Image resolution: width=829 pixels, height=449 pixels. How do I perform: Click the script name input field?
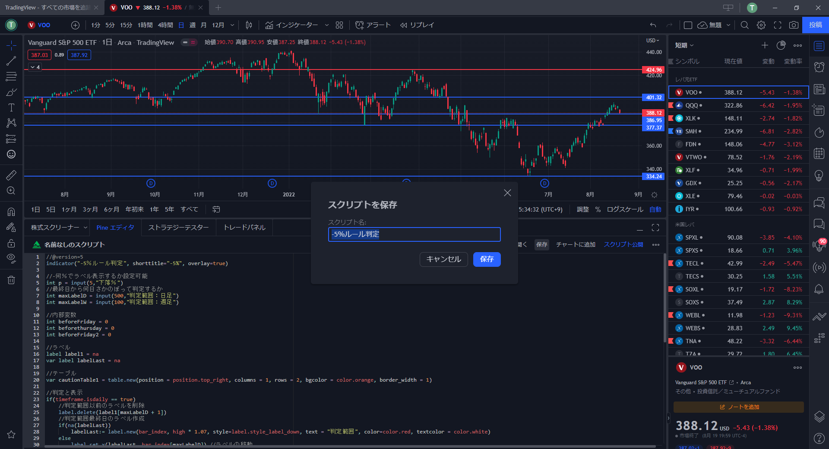414,234
